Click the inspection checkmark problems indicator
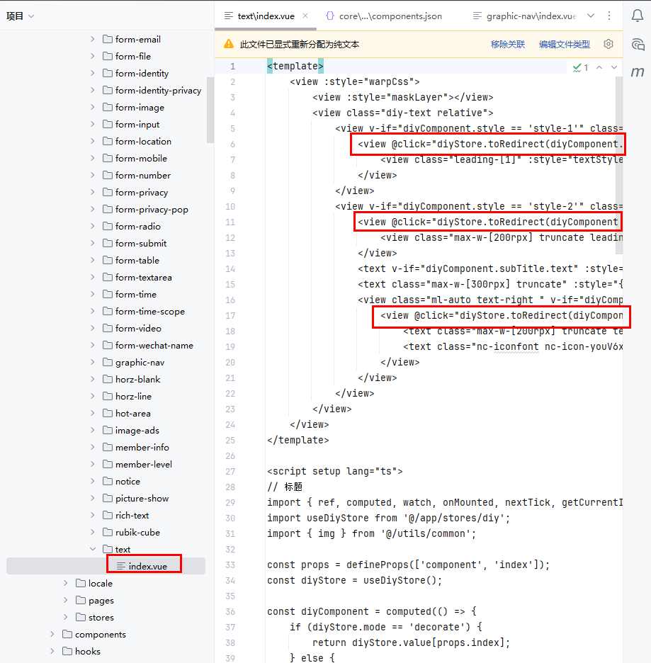Screen dimensions: 651x663 coord(580,67)
